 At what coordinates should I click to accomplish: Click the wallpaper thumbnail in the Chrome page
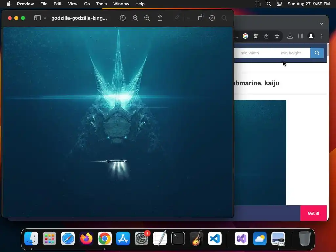tap(260, 153)
